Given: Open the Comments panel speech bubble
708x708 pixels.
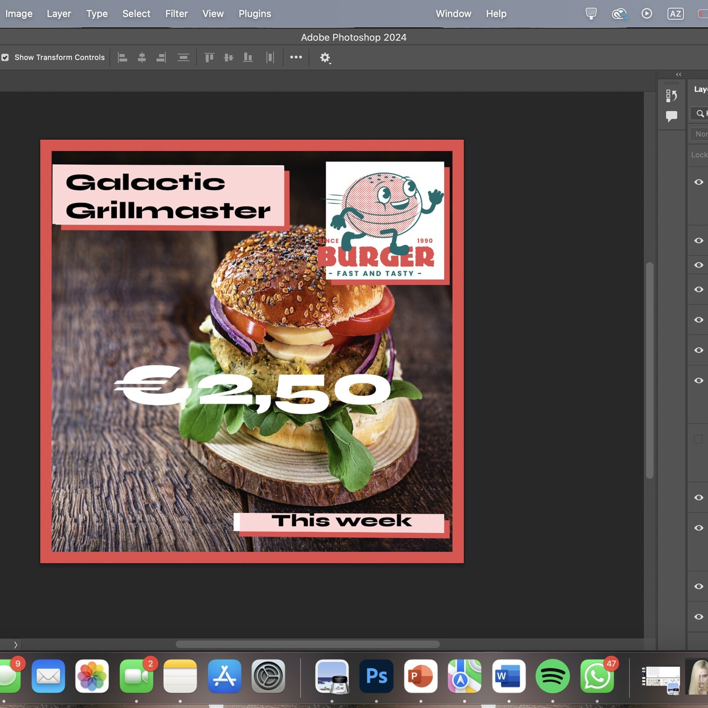Looking at the screenshot, I should click(x=672, y=116).
